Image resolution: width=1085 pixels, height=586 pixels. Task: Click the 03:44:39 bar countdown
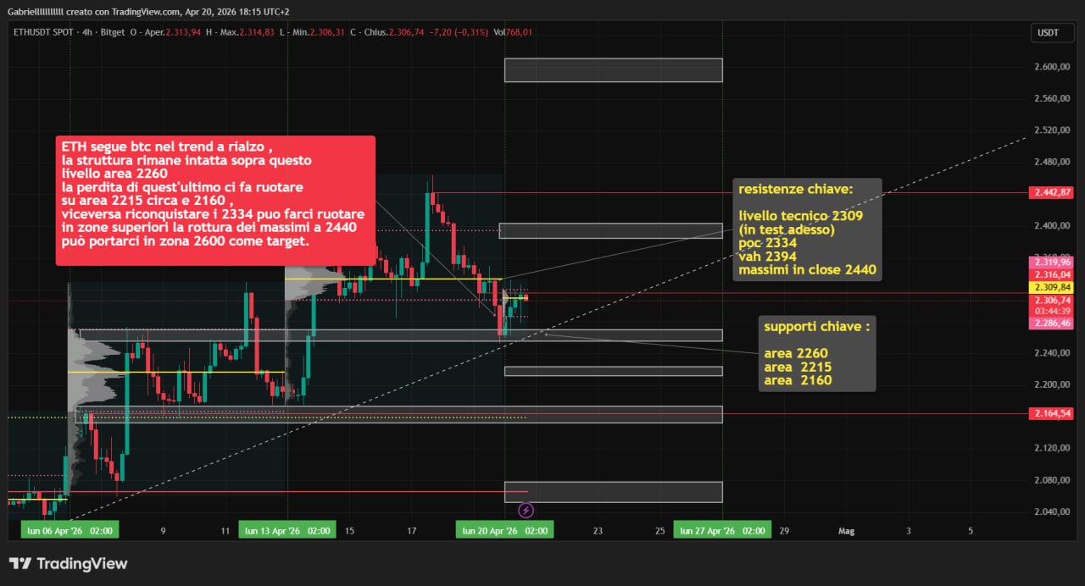point(1053,311)
